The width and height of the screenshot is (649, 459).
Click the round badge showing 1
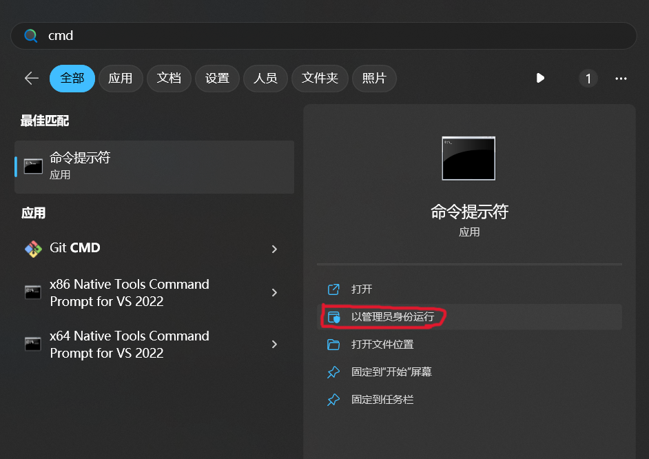(x=588, y=79)
